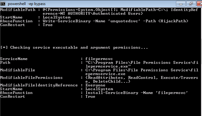Select the "Everyone" identity value
The height and width of the screenshot is (116, 202).
tap(95, 85)
